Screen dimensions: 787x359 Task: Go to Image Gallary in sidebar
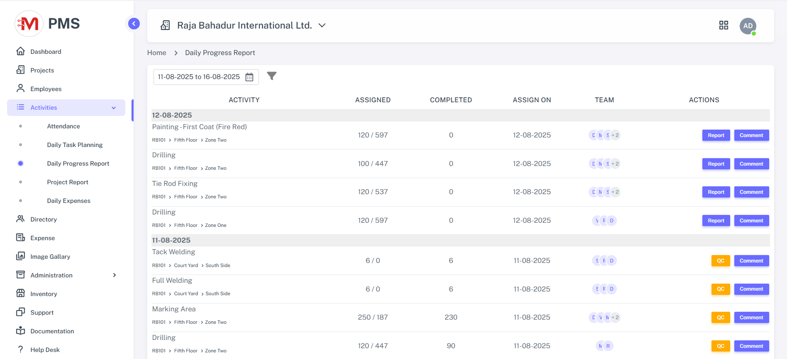[x=50, y=257]
